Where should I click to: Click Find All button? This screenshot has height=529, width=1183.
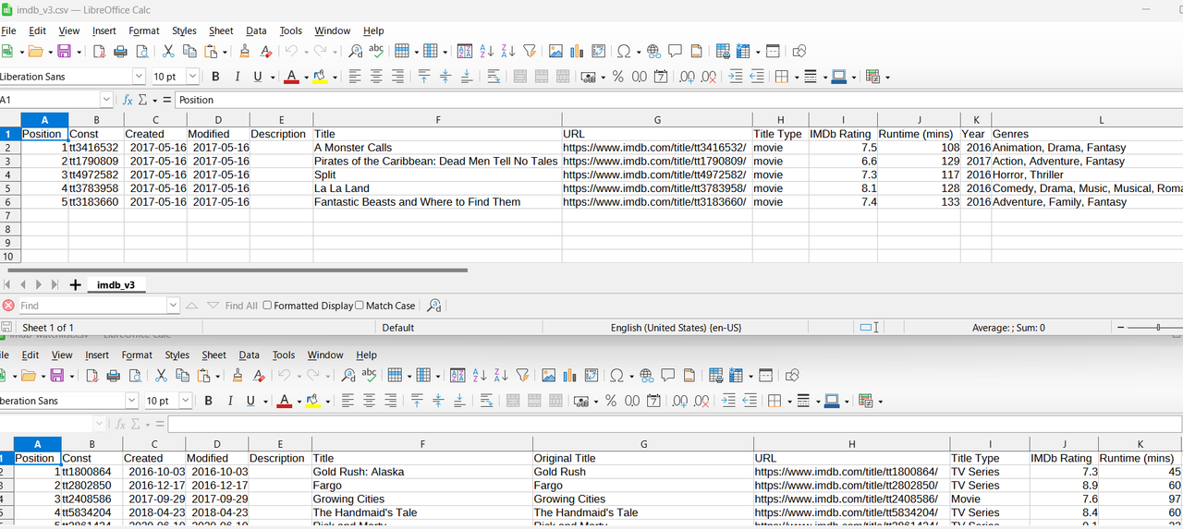(241, 306)
